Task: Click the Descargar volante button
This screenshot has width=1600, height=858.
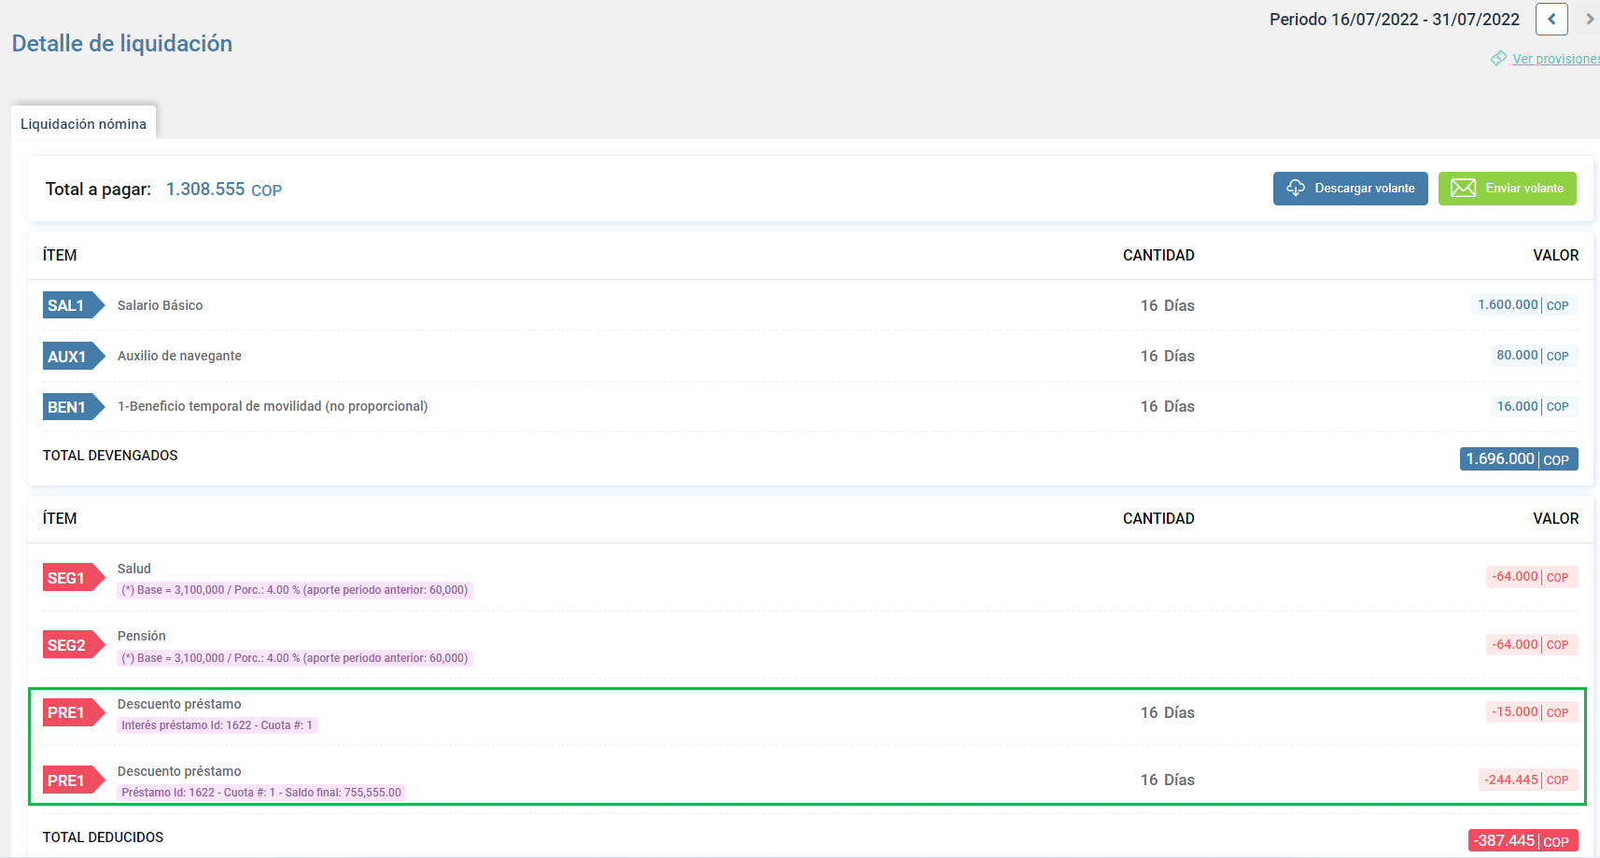Action: pyautogui.click(x=1350, y=189)
